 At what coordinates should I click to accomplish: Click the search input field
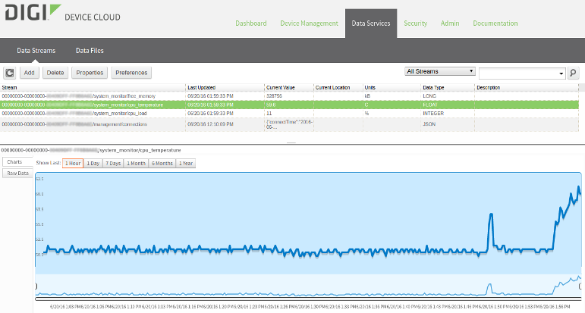518,74
